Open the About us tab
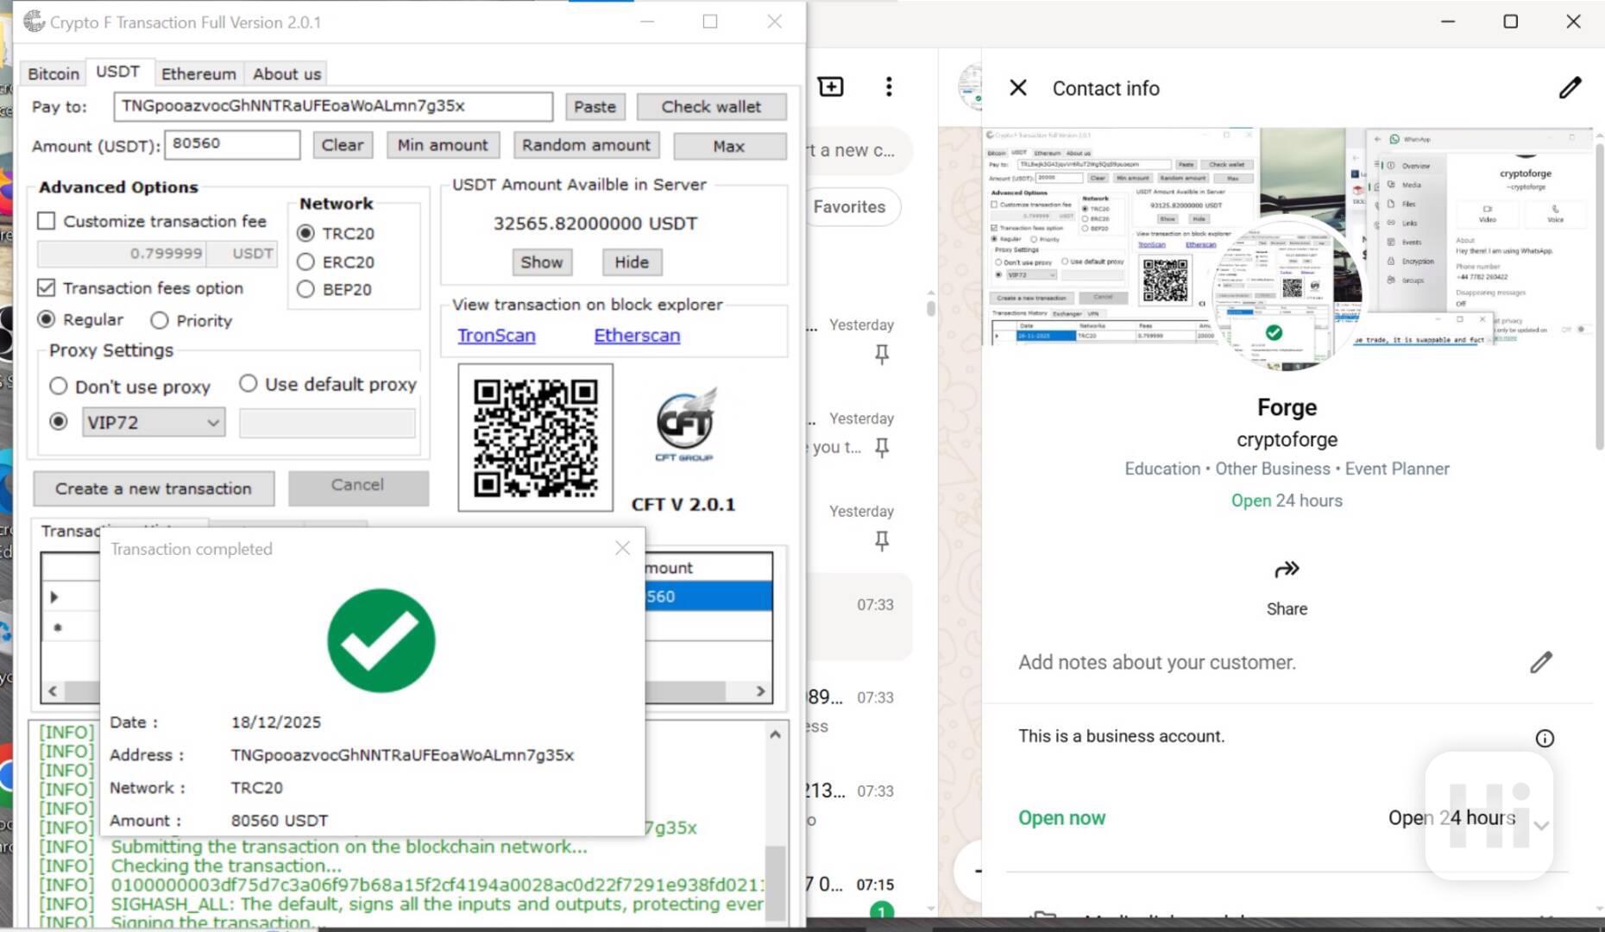1605x932 pixels. 286,74
